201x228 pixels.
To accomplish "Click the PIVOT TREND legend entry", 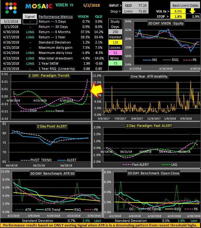I will 36,160.
